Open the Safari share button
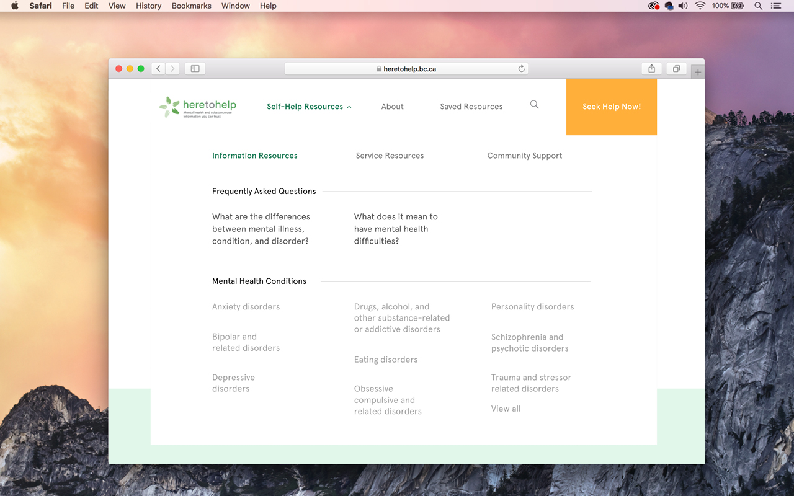 point(651,69)
